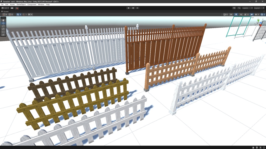The image size is (266, 149).
Task: Select the Rotate tool
Action: tap(3, 26)
